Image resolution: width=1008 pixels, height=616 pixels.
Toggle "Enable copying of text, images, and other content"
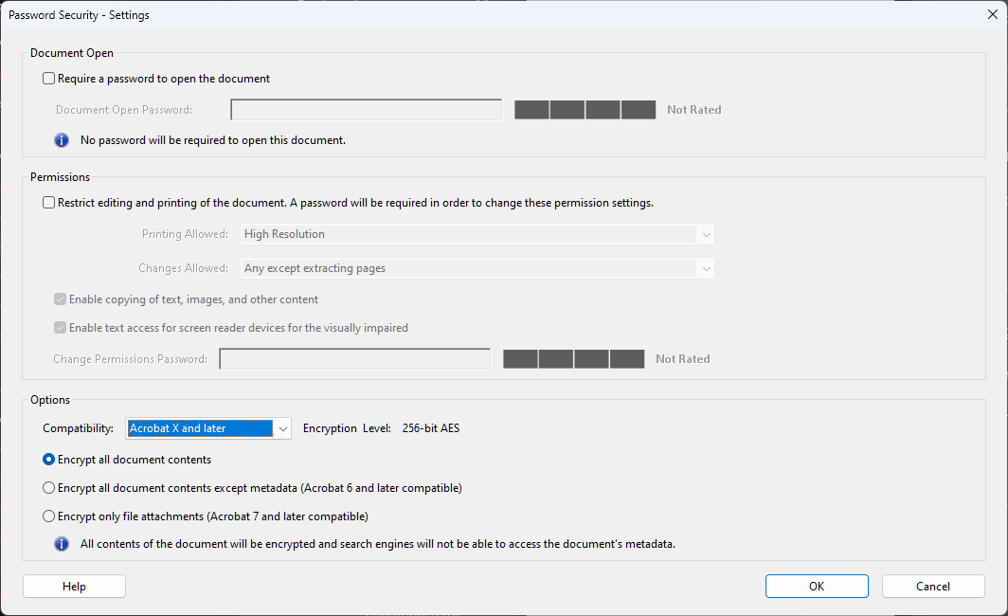[60, 298]
